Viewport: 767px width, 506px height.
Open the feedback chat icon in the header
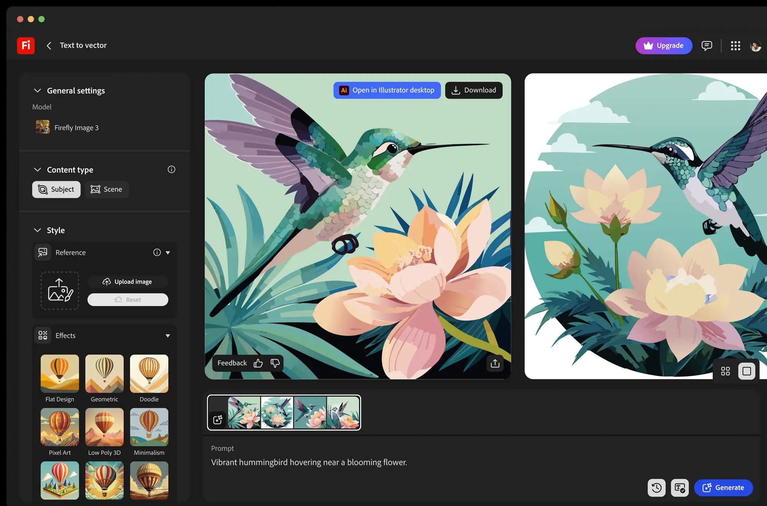707,46
